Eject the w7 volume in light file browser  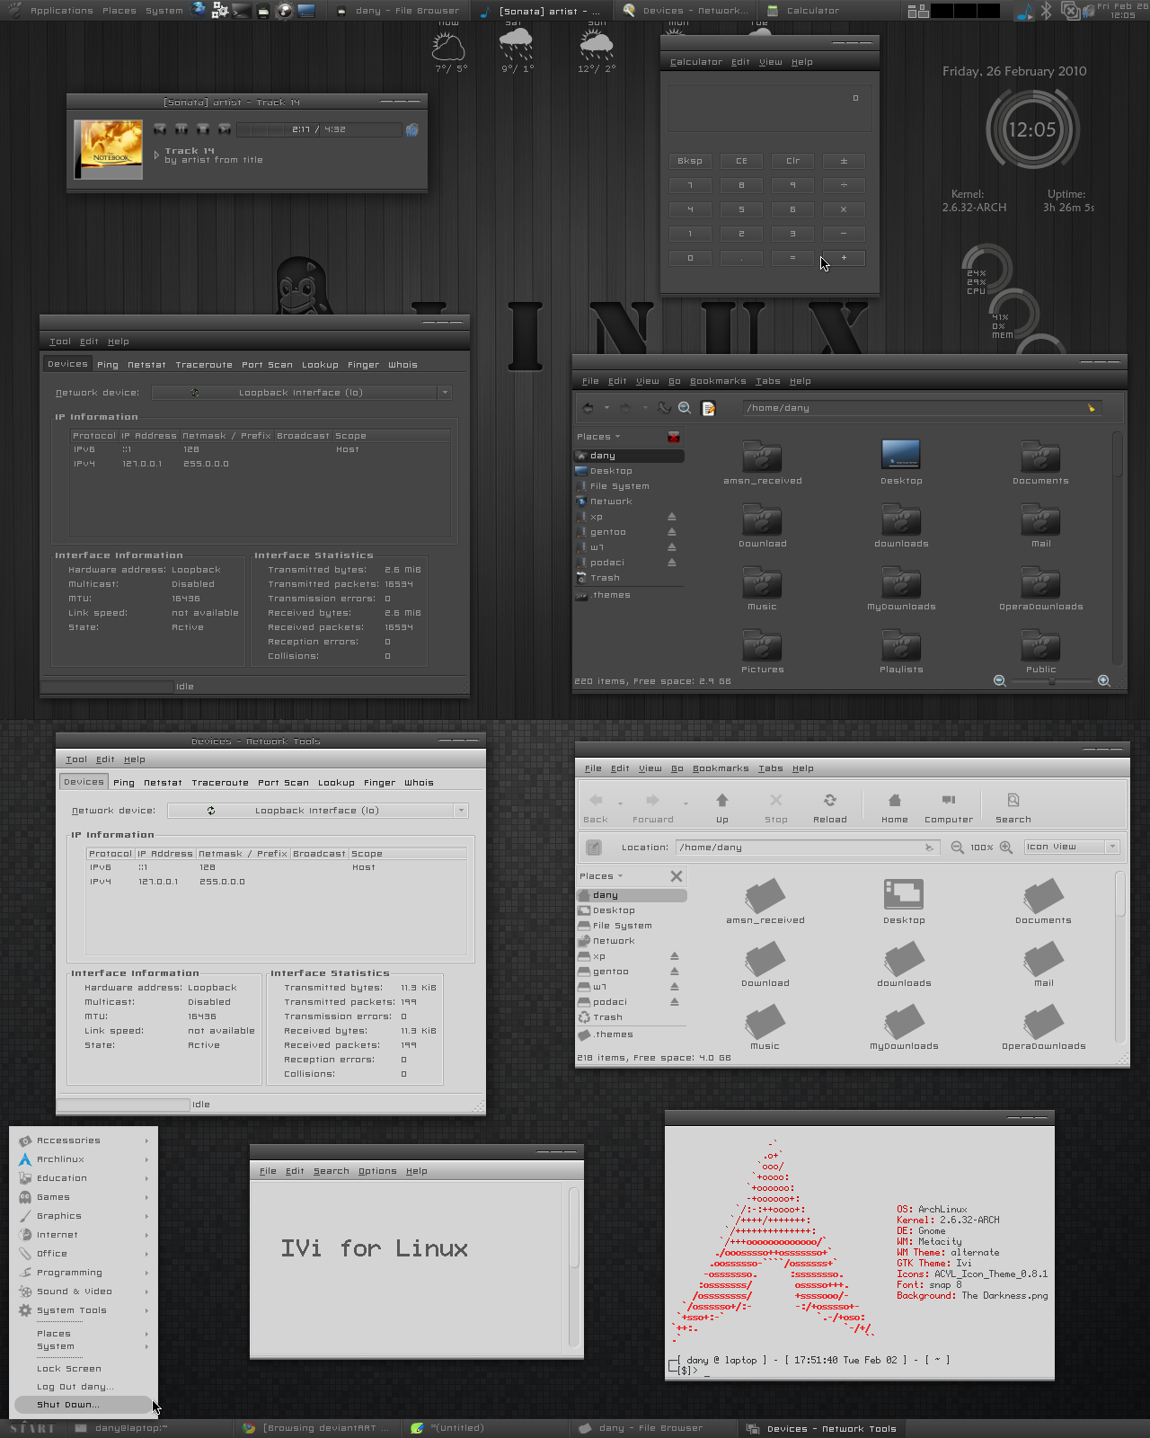coord(674,987)
